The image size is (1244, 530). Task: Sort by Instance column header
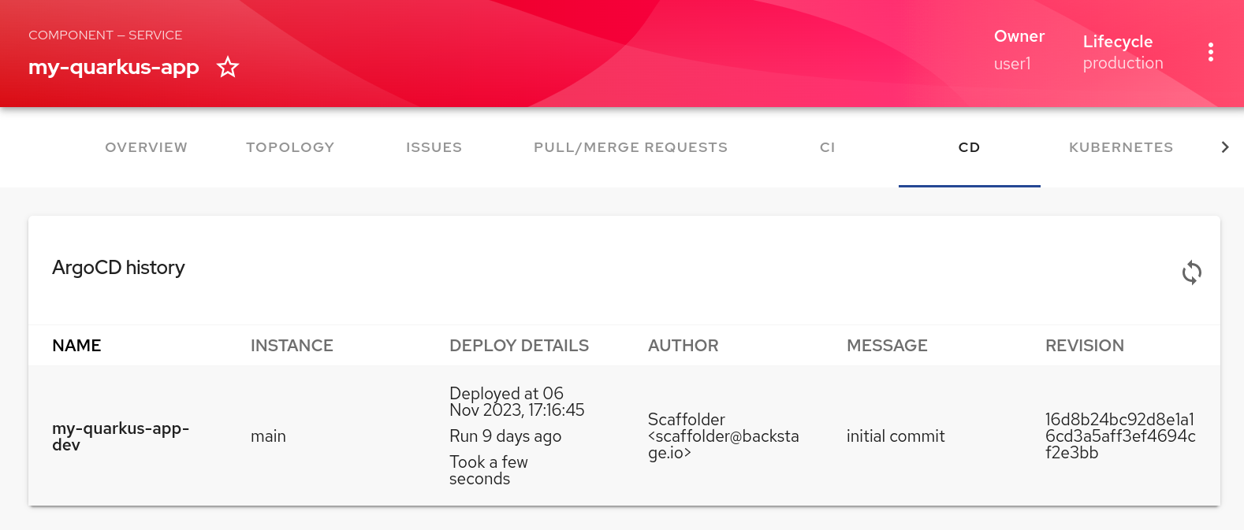[x=292, y=346]
